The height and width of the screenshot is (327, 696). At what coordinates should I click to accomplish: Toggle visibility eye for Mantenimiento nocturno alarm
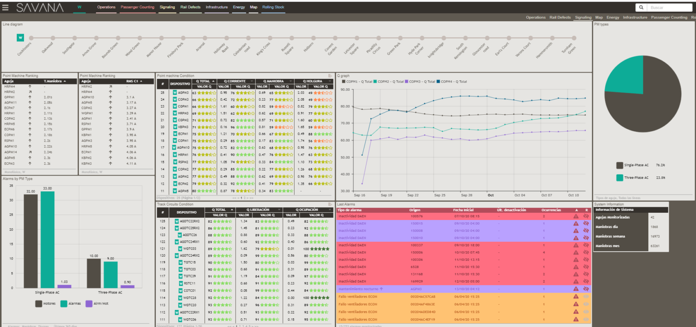(586, 288)
